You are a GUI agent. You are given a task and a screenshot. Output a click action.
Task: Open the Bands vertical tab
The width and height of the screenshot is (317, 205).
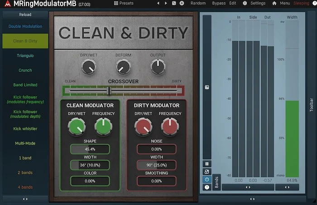click(216, 182)
